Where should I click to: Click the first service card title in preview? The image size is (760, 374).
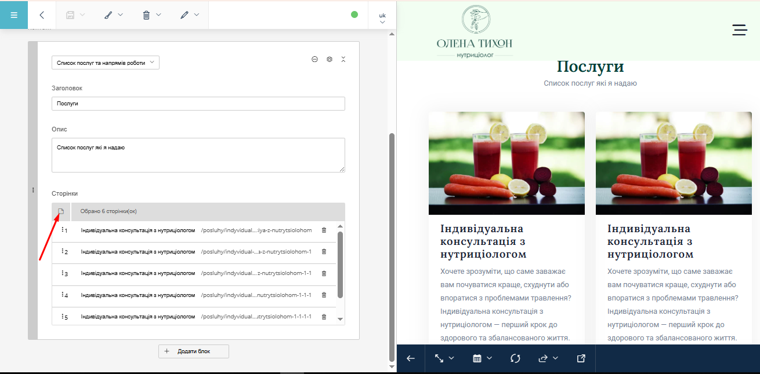coord(482,241)
